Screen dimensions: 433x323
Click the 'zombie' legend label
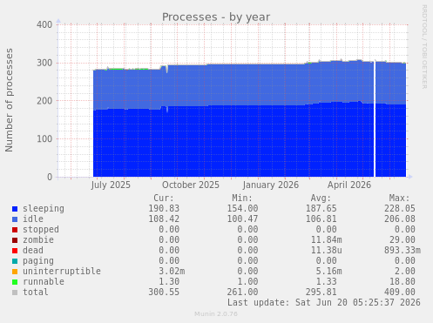(38, 239)
